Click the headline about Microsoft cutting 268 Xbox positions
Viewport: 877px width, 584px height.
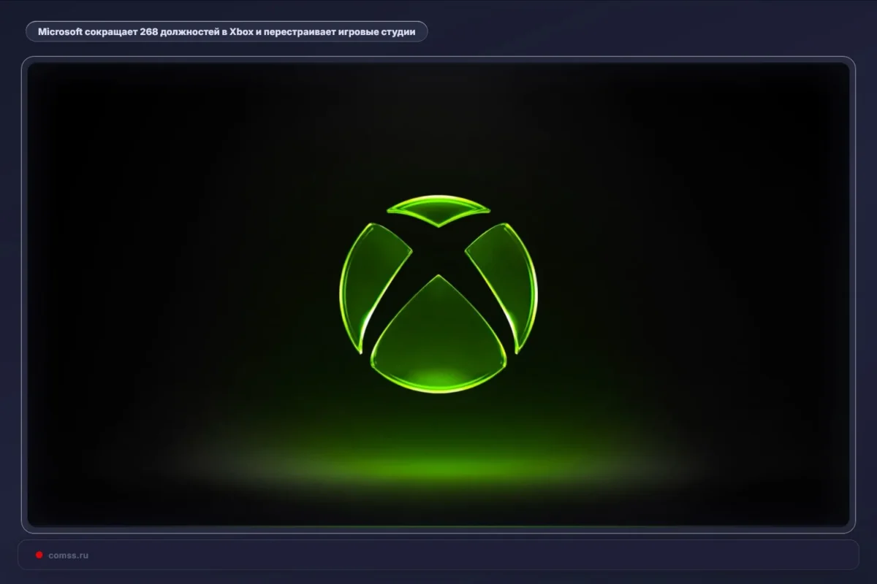click(227, 32)
